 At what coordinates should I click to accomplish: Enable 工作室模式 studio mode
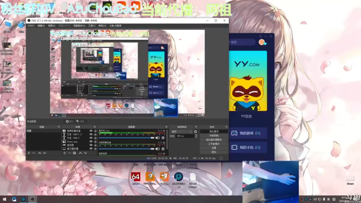tap(214, 144)
